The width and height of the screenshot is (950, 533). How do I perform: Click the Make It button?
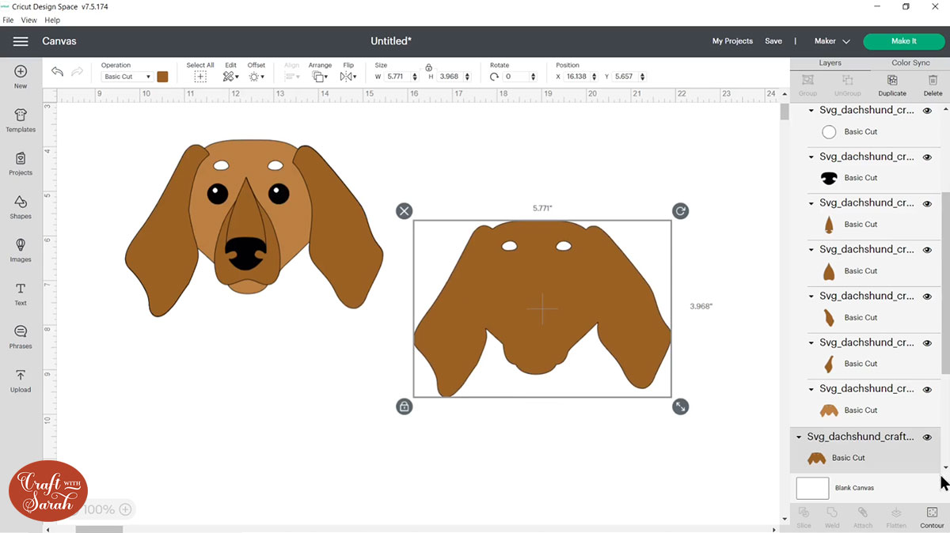[x=903, y=41]
